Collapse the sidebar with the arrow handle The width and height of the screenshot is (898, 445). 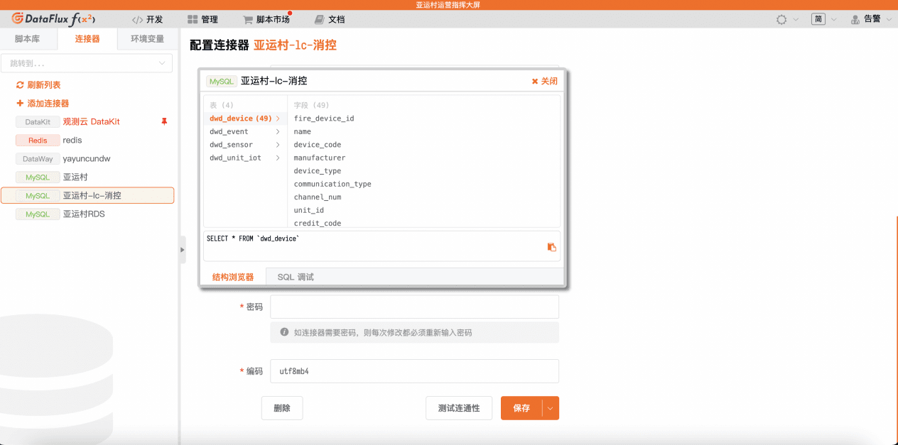point(182,250)
